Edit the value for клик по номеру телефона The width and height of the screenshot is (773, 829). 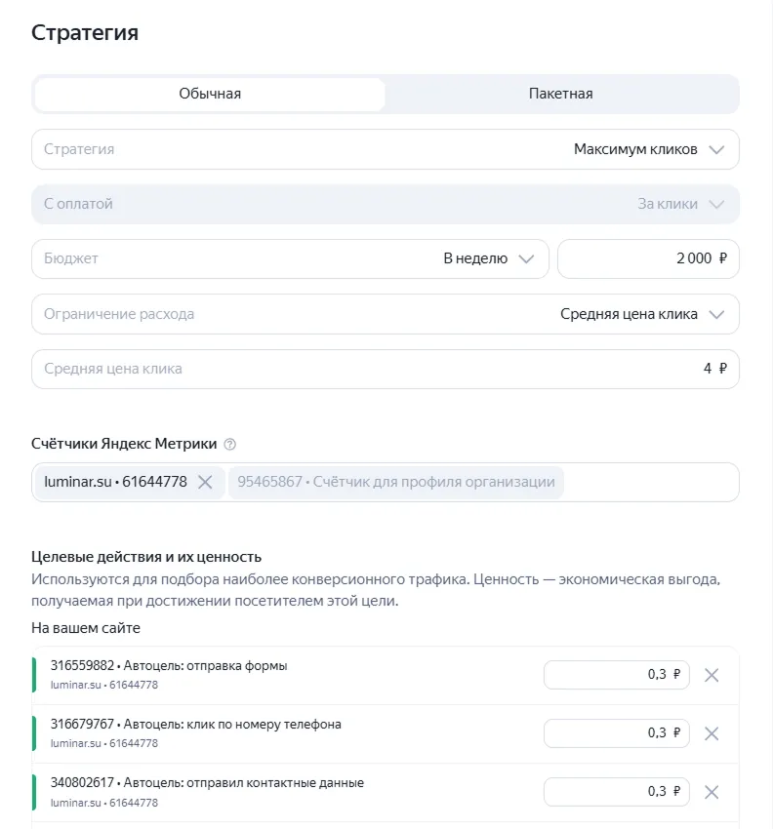pos(616,733)
